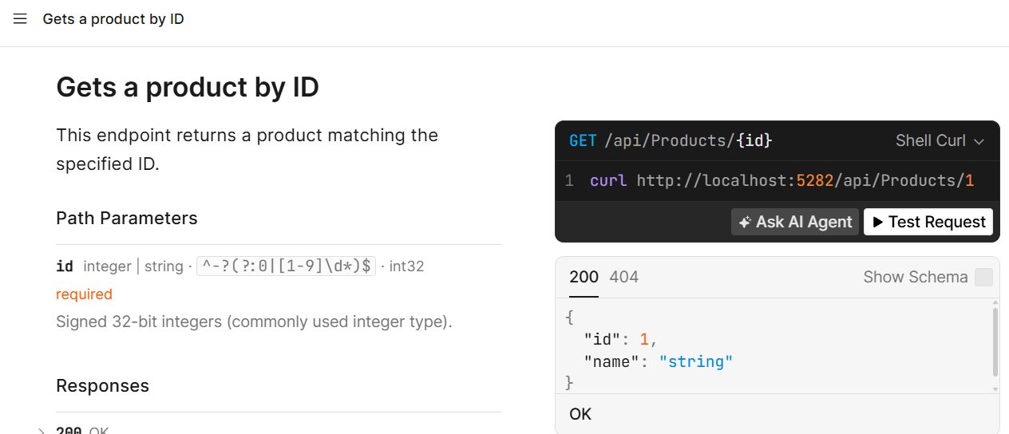
Task: Click the Path Parameters heading
Action: click(126, 218)
